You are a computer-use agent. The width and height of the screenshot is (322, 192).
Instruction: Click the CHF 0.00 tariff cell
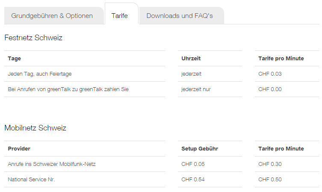tap(270, 89)
